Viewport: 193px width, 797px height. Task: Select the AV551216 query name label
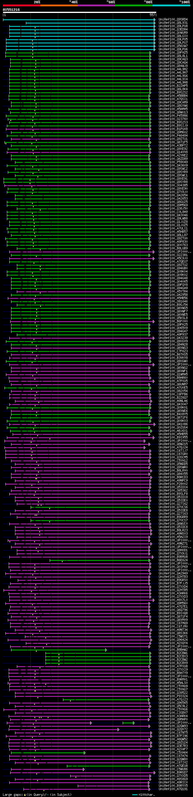pyautogui.click(x=11, y=10)
